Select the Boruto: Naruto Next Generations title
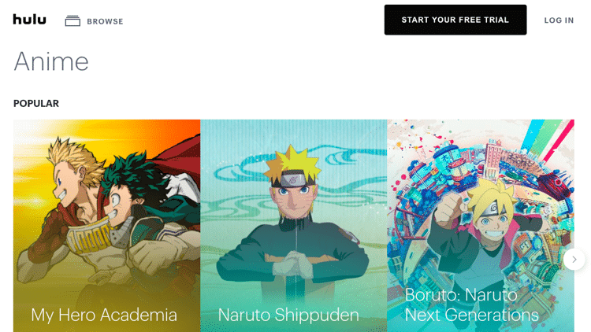591x332 pixels. pos(471,305)
